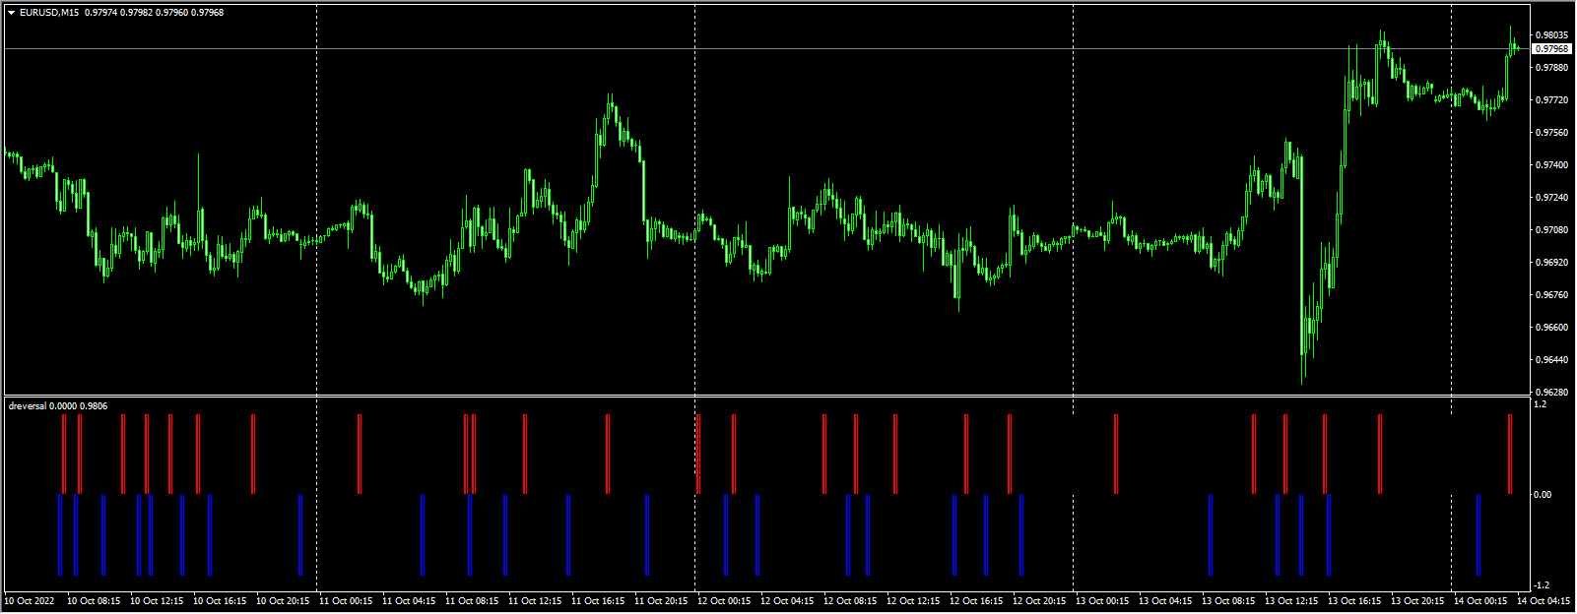Viewport: 1577px width, 614px height.
Task: Click the 10 Oct 2022 time label
Action: click(30, 600)
